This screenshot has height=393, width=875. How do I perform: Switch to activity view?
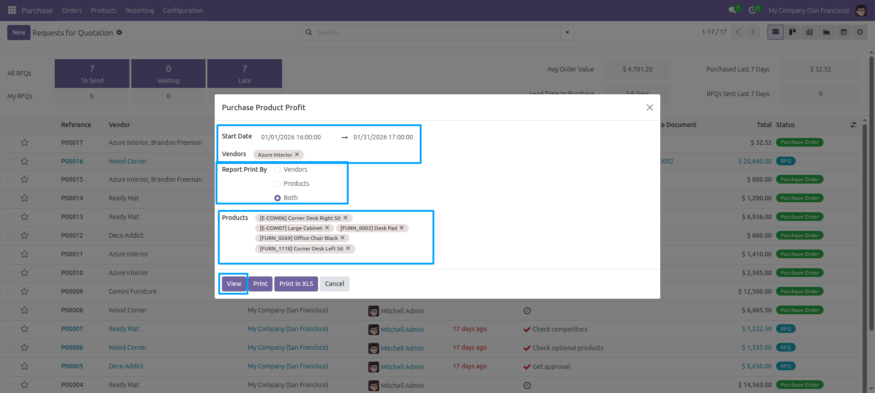[860, 32]
